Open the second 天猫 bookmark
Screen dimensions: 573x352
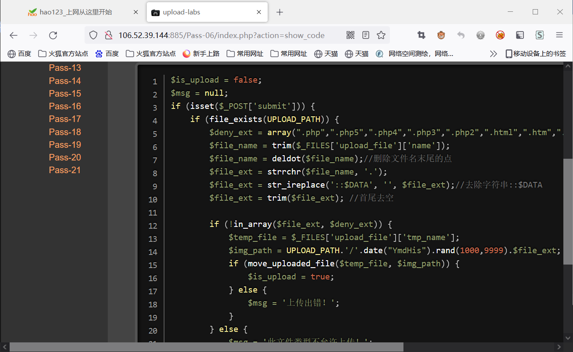[x=357, y=54]
